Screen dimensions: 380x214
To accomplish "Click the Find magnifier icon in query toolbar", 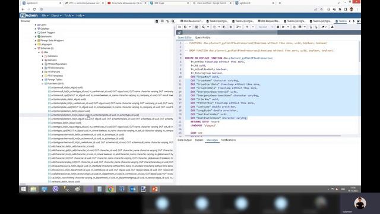I will [203, 27].
